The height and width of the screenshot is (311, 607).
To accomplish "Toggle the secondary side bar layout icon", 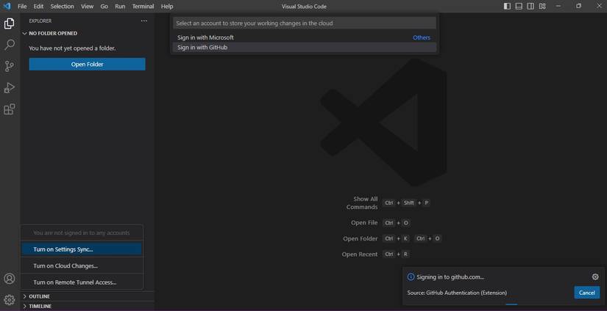I will click(530, 6).
